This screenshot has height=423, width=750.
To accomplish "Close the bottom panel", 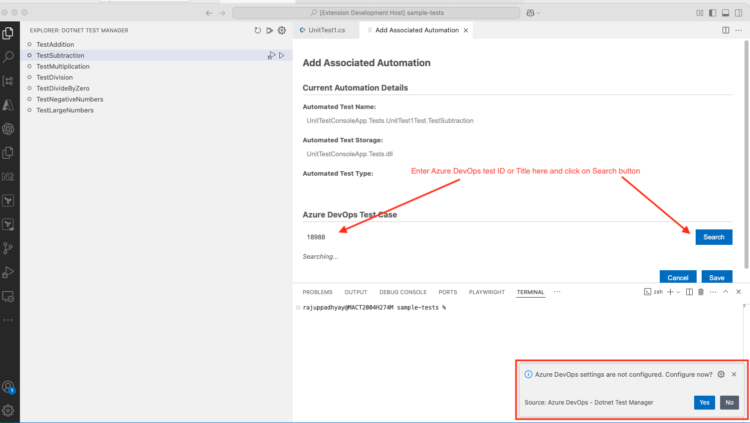I will pyautogui.click(x=739, y=292).
